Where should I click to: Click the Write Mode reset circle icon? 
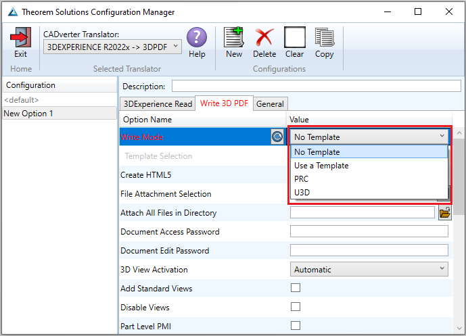(x=277, y=137)
